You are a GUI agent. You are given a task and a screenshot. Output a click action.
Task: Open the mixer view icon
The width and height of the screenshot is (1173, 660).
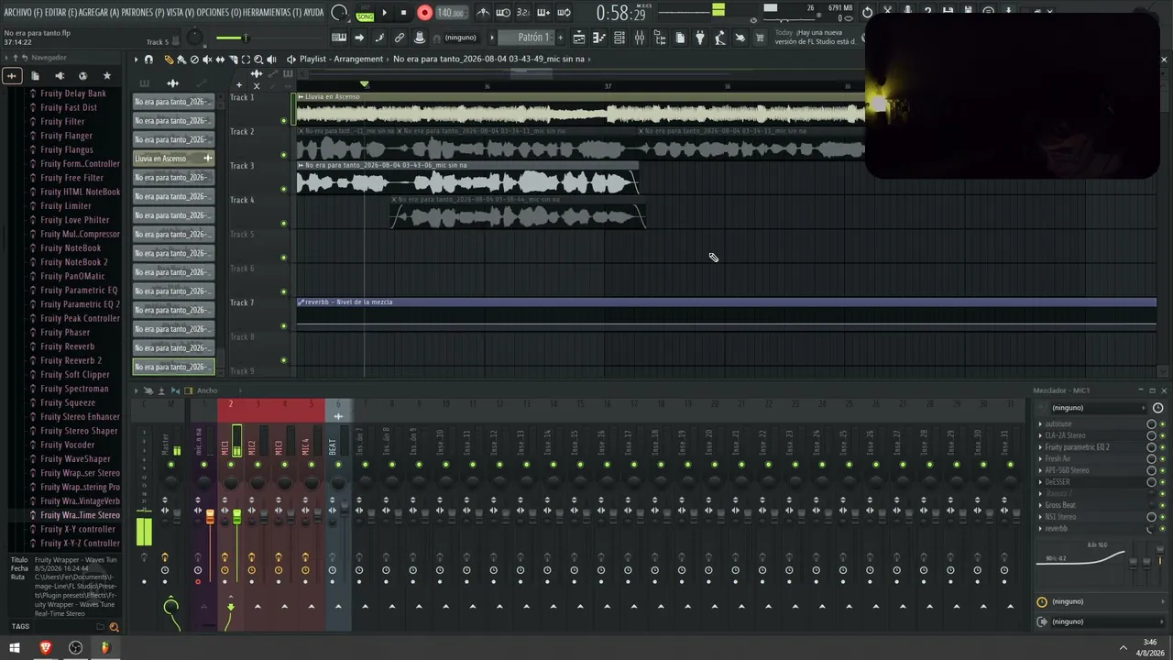point(639,38)
